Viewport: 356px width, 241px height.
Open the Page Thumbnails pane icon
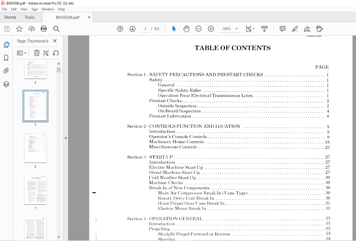pos(6,44)
